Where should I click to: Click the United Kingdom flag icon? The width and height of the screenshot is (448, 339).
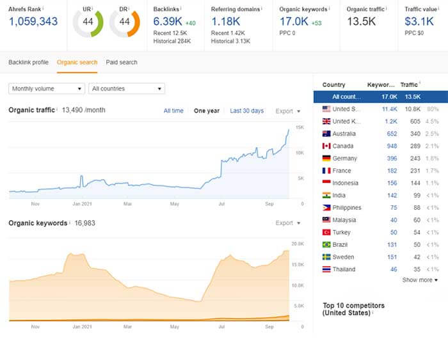[326, 122]
